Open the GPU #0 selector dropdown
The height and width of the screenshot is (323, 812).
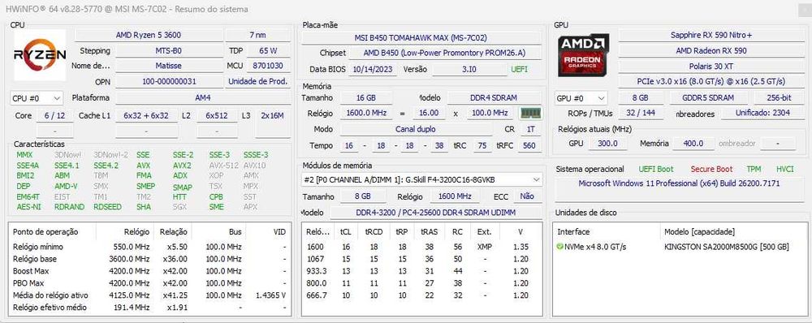(x=581, y=98)
